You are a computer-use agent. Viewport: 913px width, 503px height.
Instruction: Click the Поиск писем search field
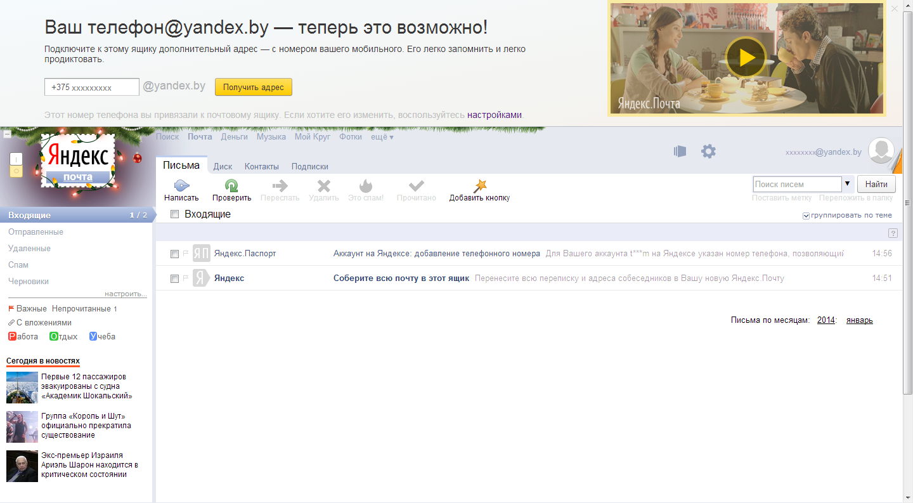(x=797, y=184)
